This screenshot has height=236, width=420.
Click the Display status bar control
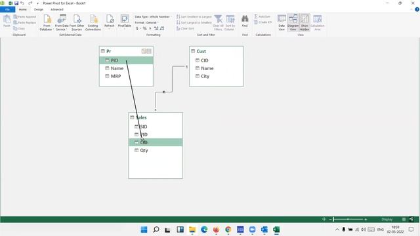pyautogui.click(x=387, y=220)
